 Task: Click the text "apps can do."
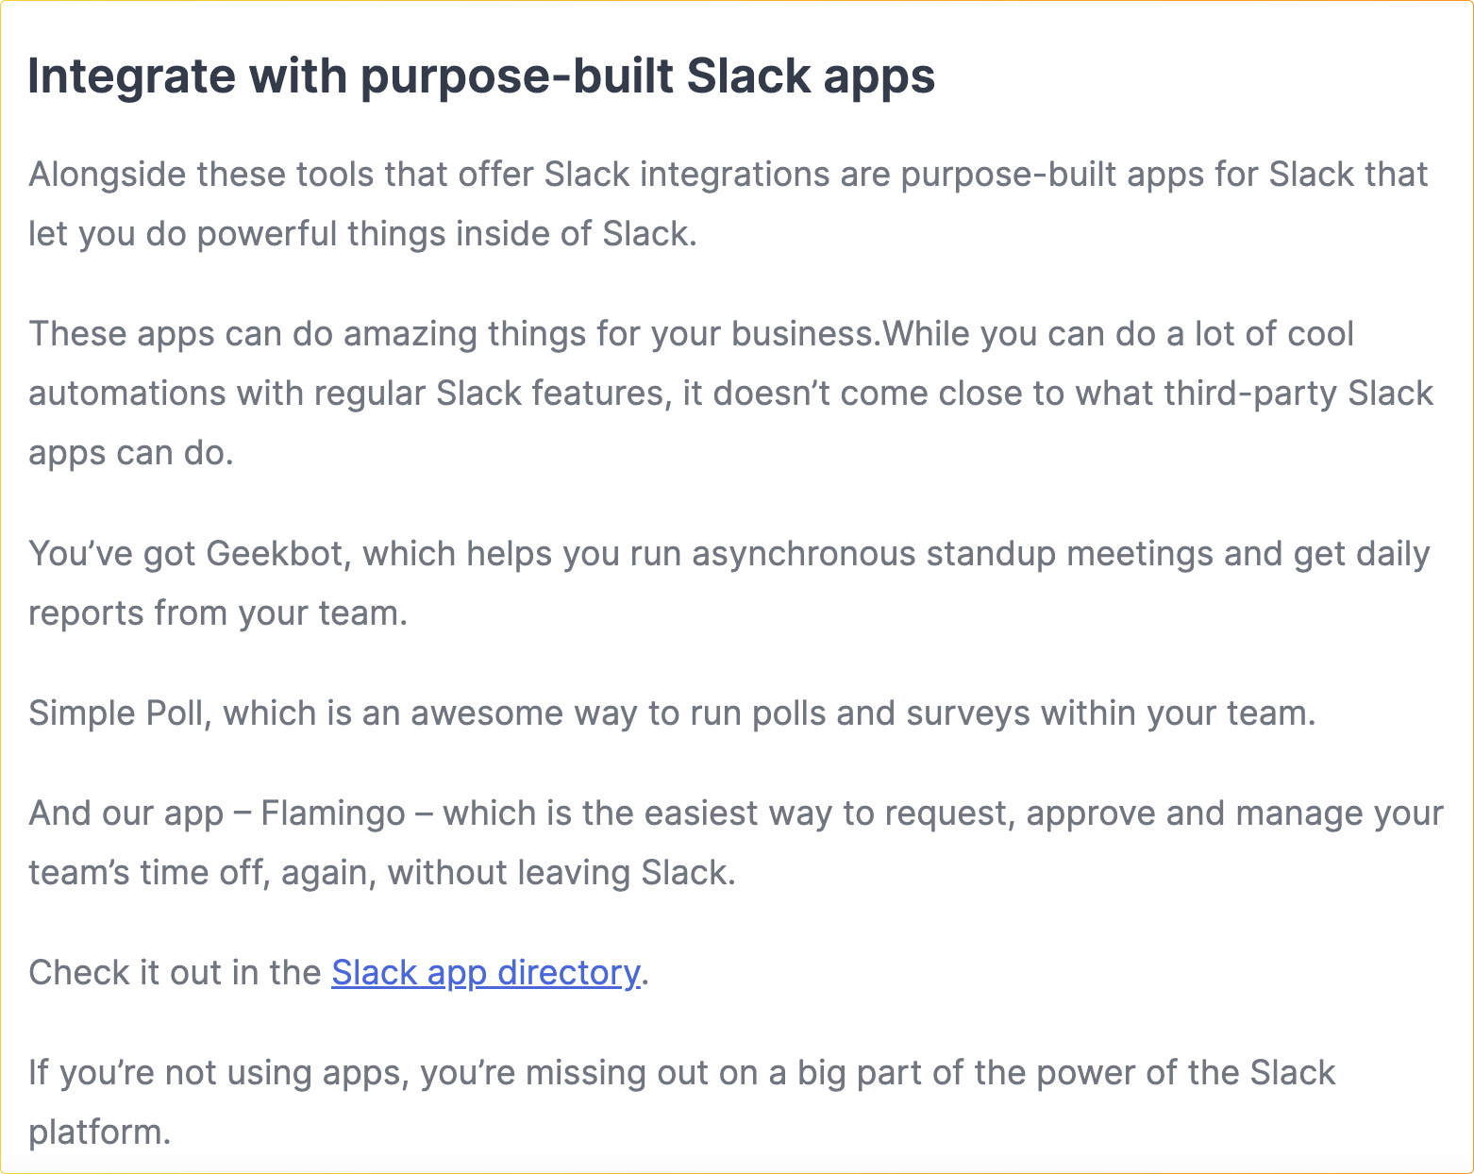130,454
